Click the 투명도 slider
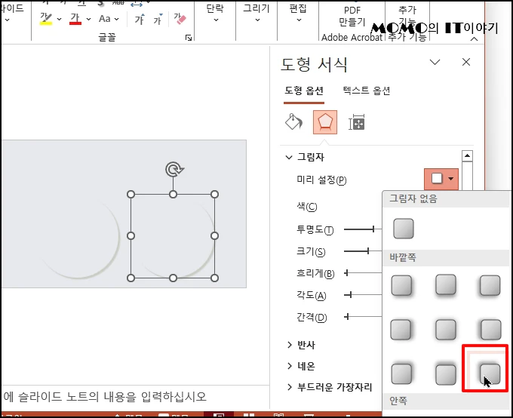The width and height of the screenshot is (513, 418). [x=363, y=229]
